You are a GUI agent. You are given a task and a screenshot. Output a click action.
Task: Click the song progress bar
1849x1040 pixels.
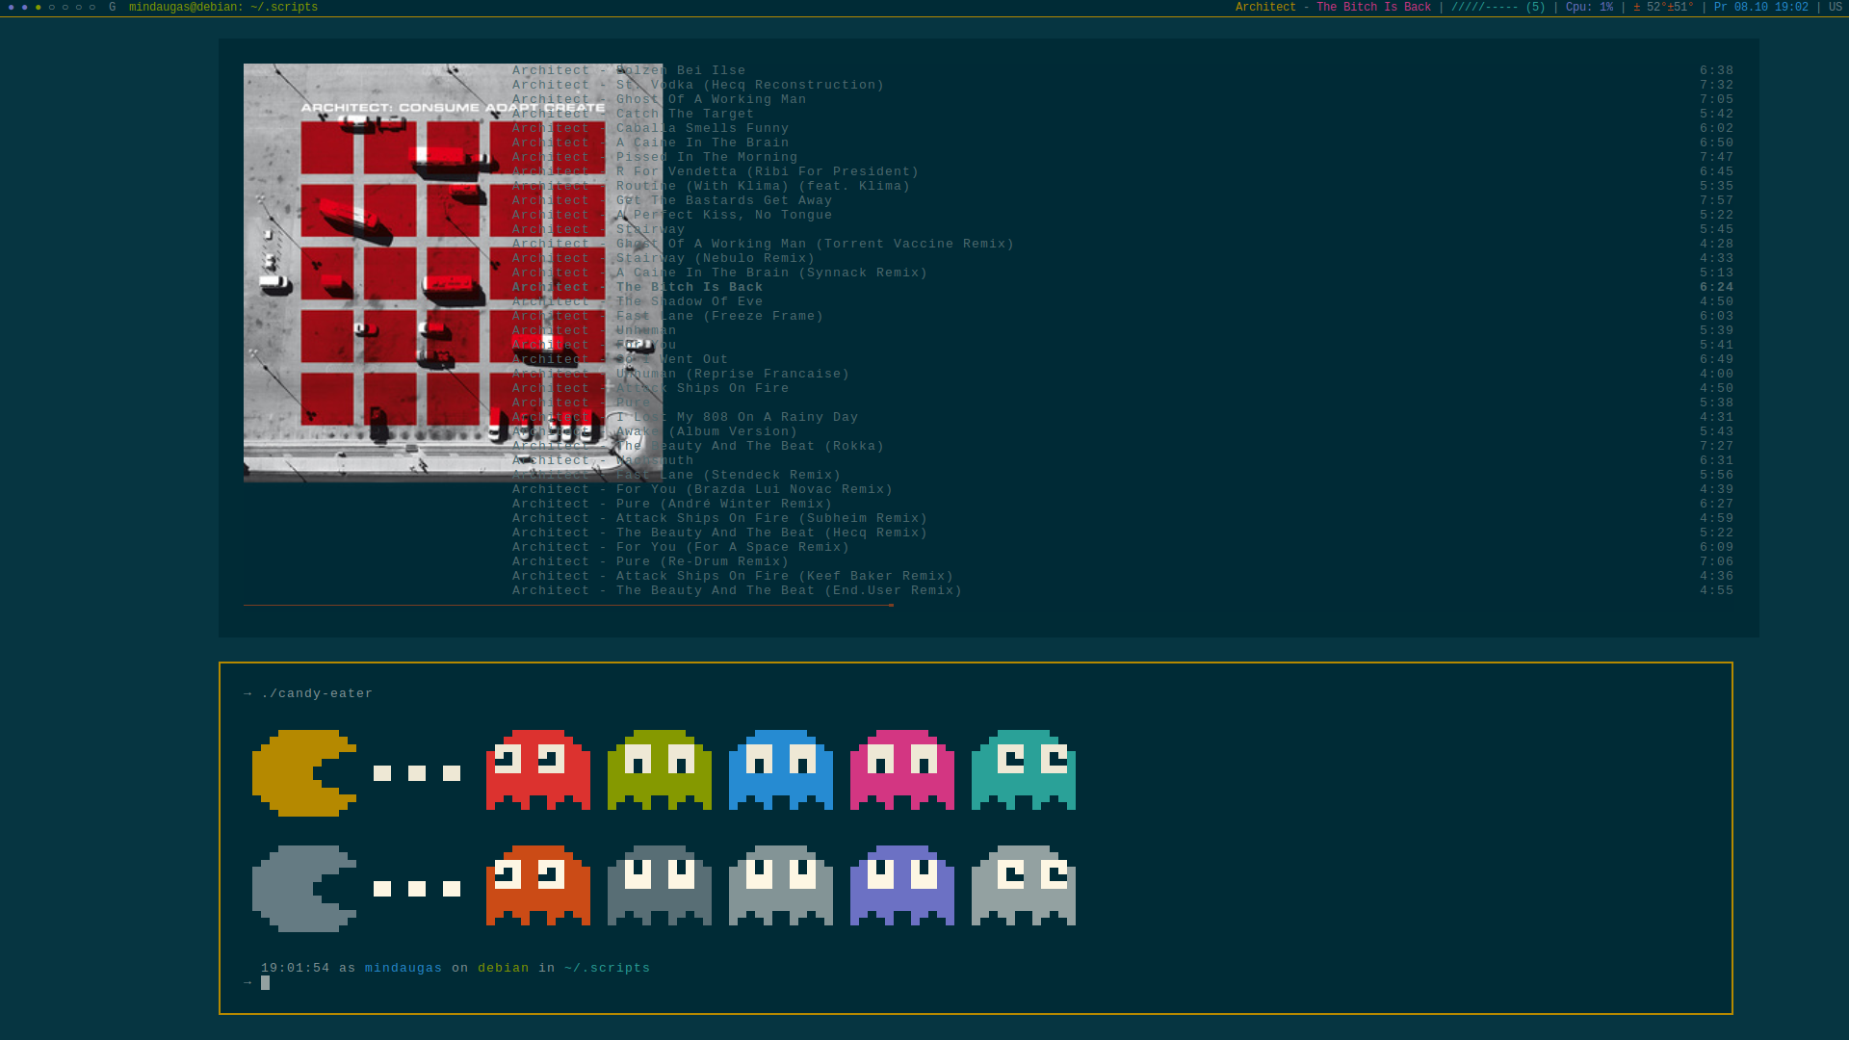(568, 605)
